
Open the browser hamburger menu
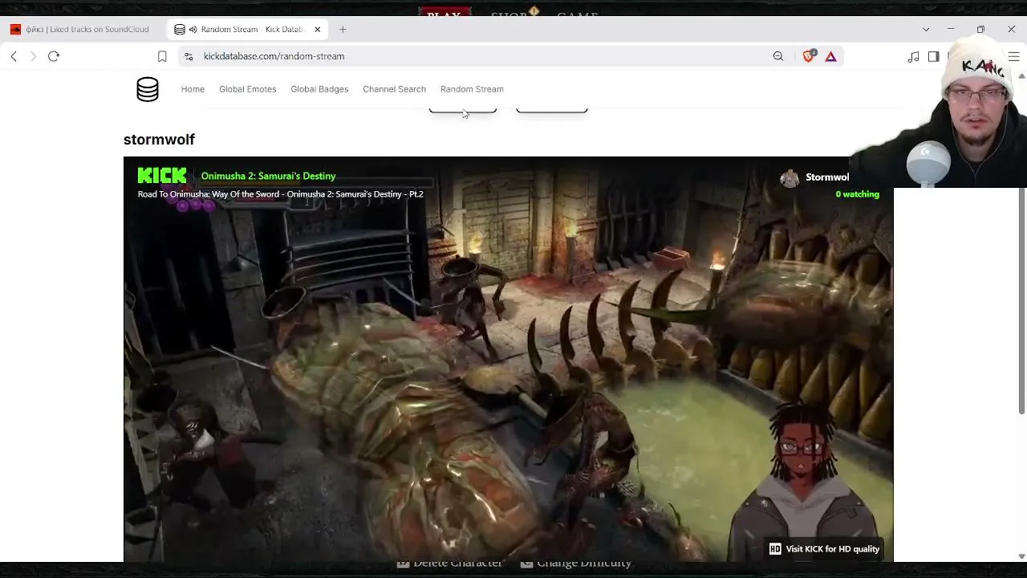(1013, 56)
